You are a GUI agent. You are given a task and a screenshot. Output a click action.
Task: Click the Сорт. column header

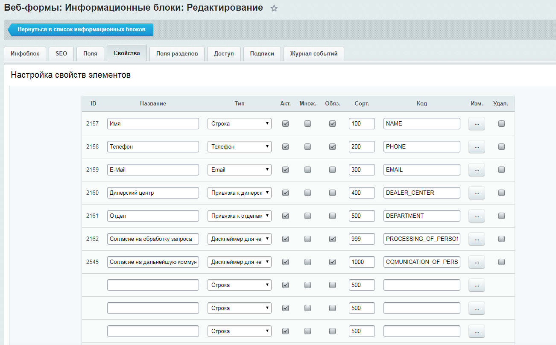point(362,103)
